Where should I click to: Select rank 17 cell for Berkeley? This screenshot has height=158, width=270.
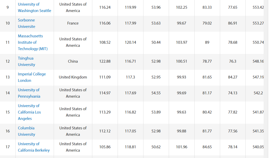[8, 147]
